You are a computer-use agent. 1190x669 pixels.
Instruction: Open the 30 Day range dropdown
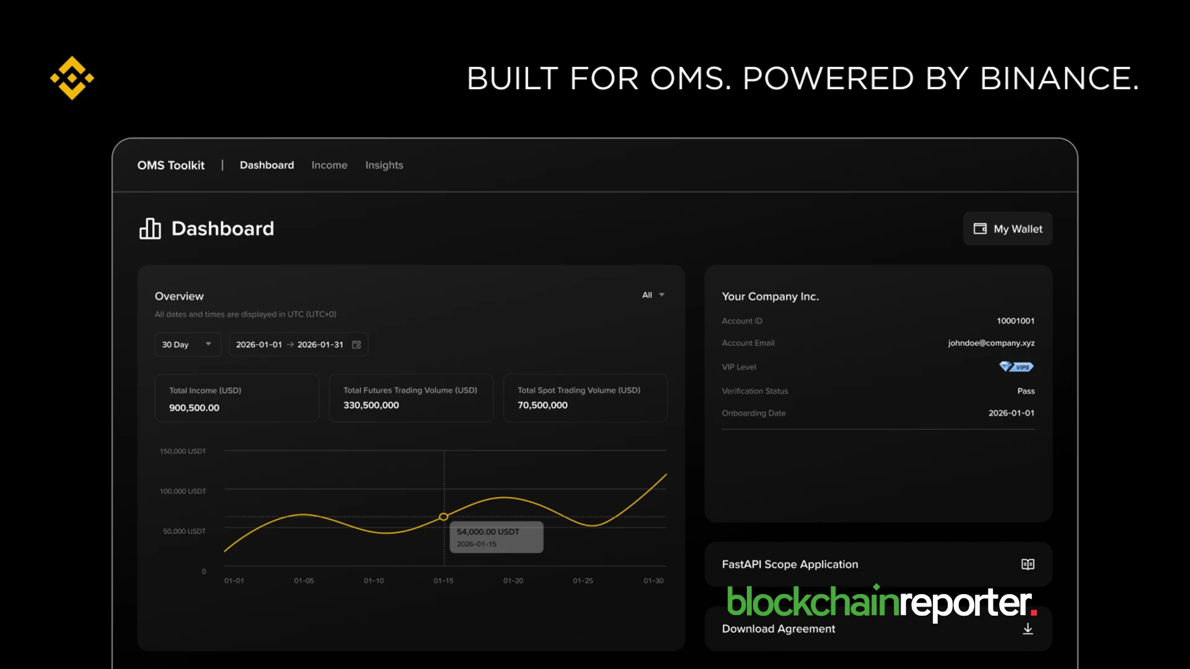click(x=187, y=344)
